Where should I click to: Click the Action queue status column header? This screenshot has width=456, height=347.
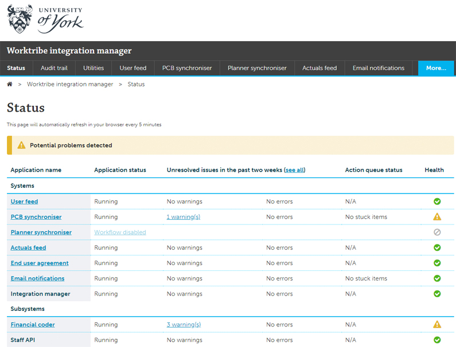[374, 170]
